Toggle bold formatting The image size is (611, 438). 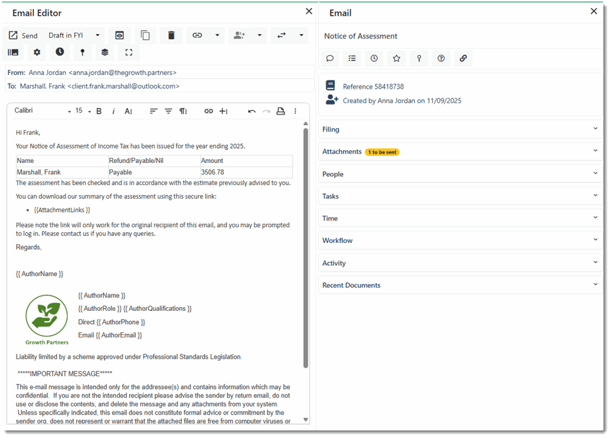[99, 111]
